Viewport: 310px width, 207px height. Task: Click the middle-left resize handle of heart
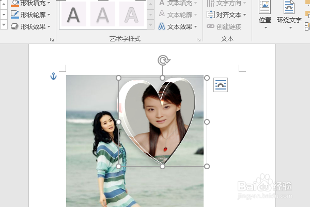(x=118, y=122)
